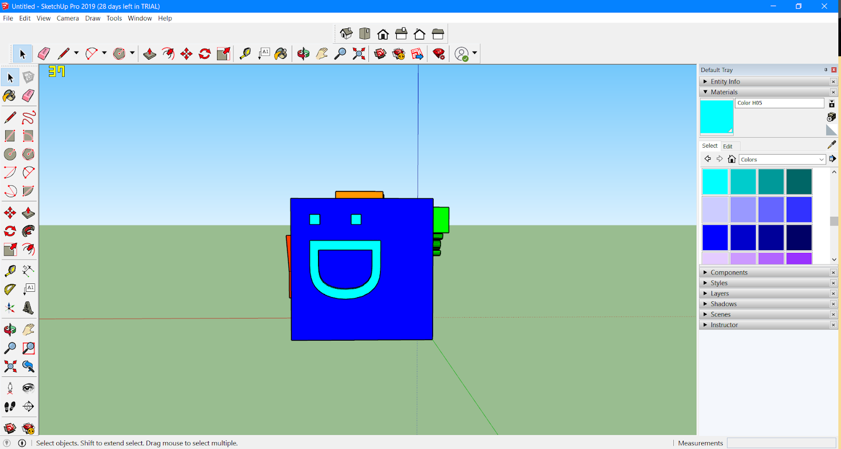Select the Freehand drawing tool
The width and height of the screenshot is (841, 449).
click(28, 117)
